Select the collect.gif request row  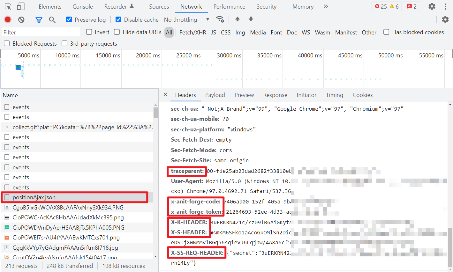pos(77,127)
